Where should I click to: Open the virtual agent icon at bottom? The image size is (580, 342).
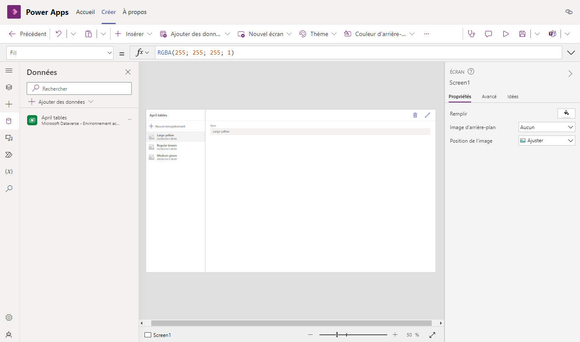9,334
